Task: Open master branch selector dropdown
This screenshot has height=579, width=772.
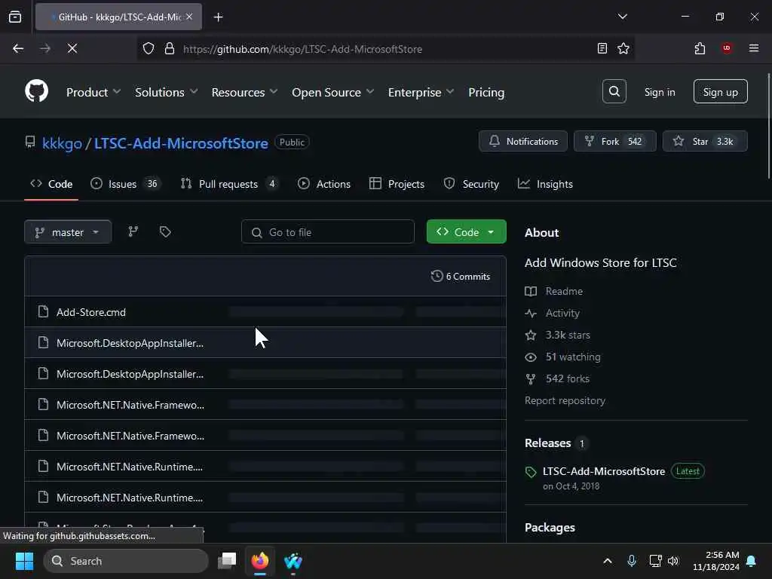Action: coord(67,232)
